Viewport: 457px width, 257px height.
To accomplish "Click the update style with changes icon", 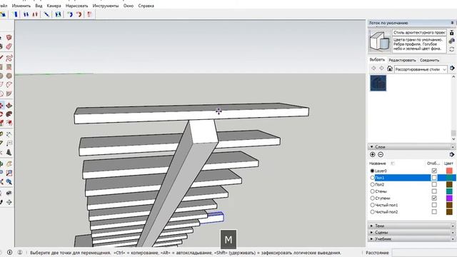I will tap(452, 41).
